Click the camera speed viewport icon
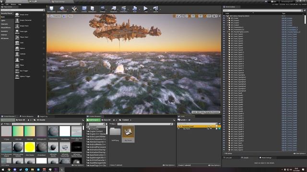The height and width of the screenshot is (172, 307). point(215,16)
